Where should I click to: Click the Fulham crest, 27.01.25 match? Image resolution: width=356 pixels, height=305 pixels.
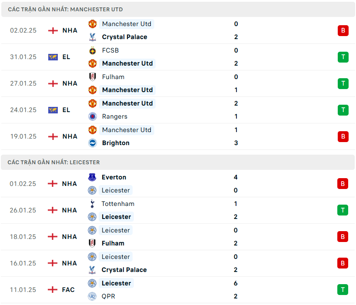coord(92,77)
